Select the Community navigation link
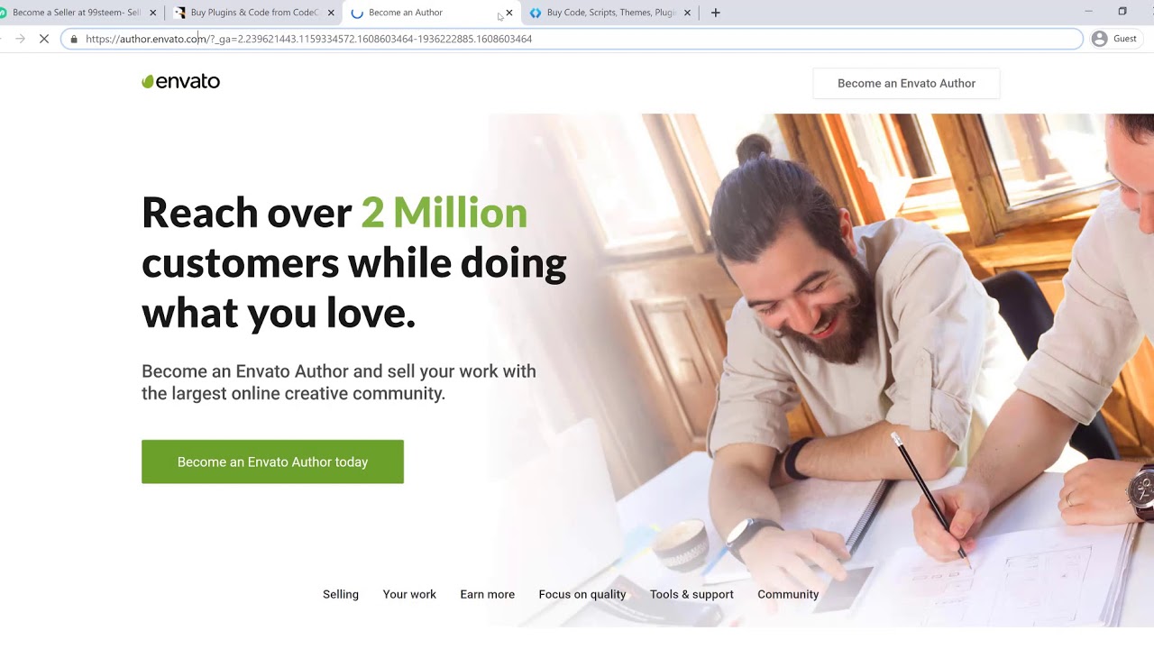 click(788, 594)
